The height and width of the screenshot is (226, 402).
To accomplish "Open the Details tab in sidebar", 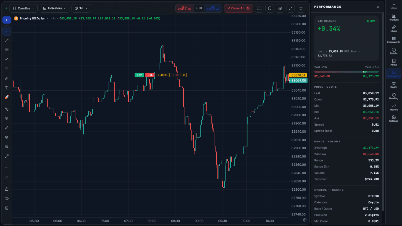I will pos(394,51).
